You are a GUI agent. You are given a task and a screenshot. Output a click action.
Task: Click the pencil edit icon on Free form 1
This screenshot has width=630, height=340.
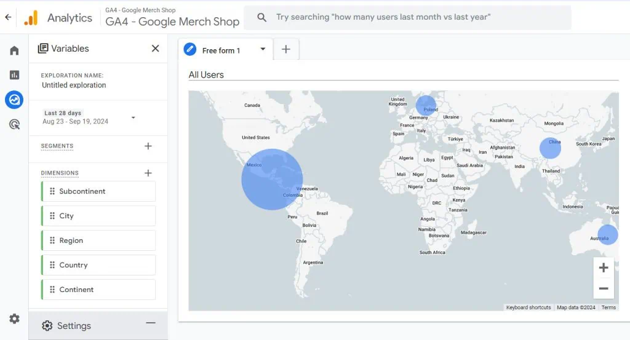click(190, 50)
